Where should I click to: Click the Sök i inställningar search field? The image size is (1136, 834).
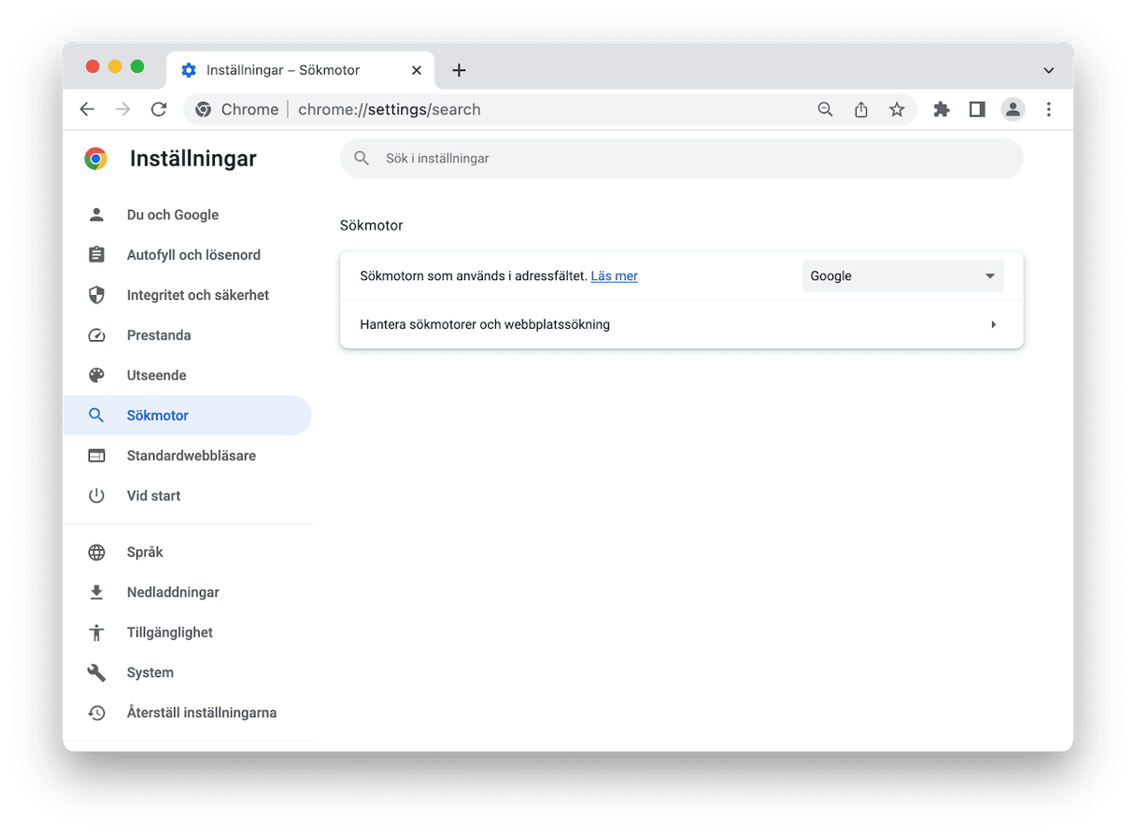click(x=682, y=159)
